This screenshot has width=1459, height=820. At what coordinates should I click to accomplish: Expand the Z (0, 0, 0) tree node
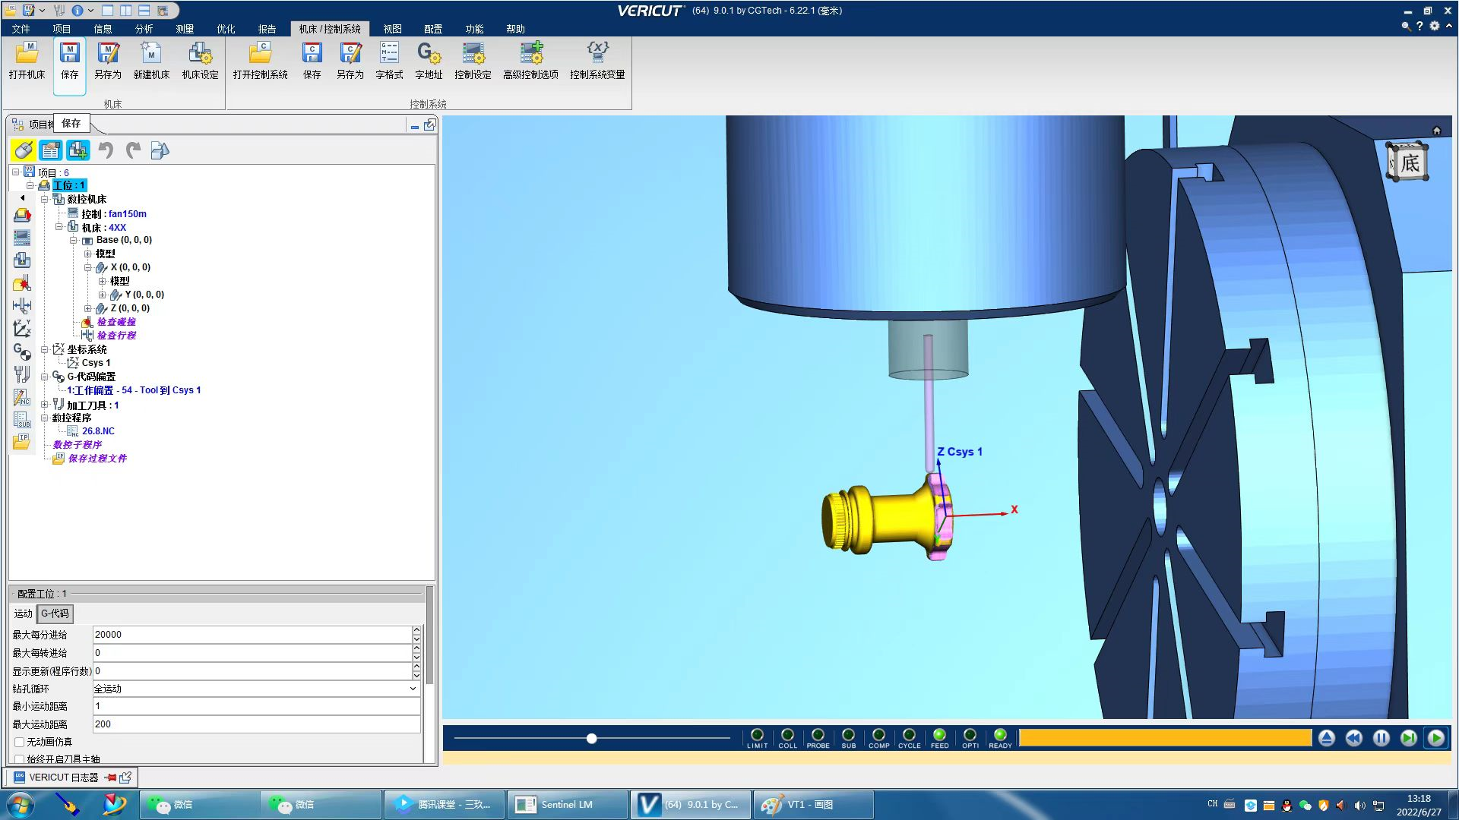pyautogui.click(x=88, y=308)
